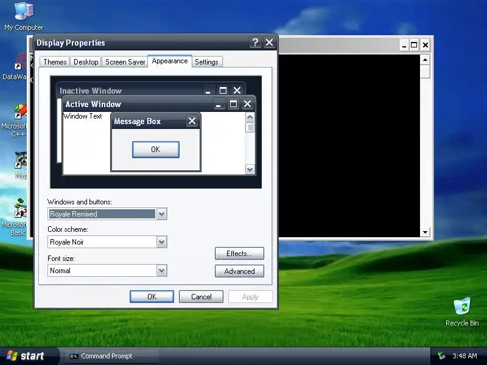Image resolution: width=487 pixels, height=365 pixels.
Task: Click the 3:48 AM taskbar clock
Action: coord(464,356)
